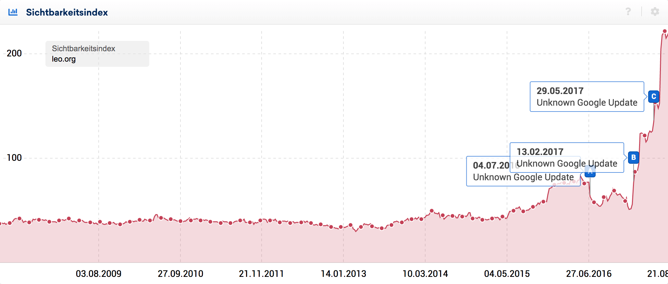Open the settings gear icon
Viewport: 668px width, 284px height.
tap(655, 12)
